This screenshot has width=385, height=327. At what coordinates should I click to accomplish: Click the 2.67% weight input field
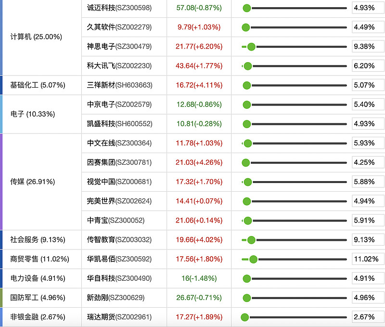click(368, 317)
